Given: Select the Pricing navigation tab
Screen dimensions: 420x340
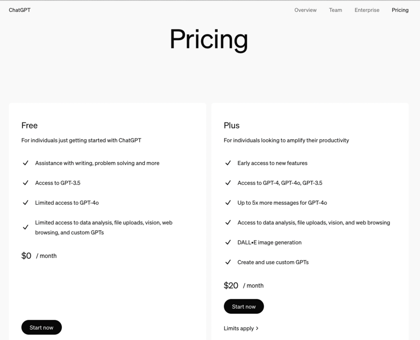Looking at the screenshot, I should point(400,10).
